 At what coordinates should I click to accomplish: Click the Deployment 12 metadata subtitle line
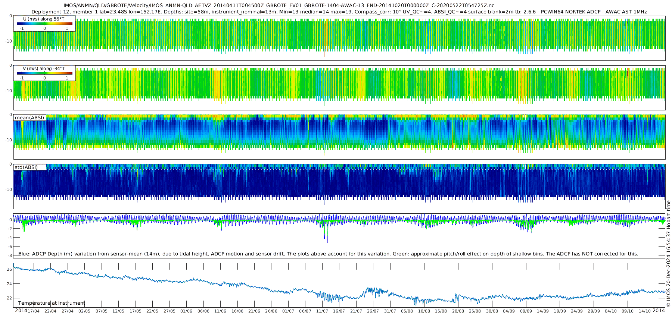[339, 12]
